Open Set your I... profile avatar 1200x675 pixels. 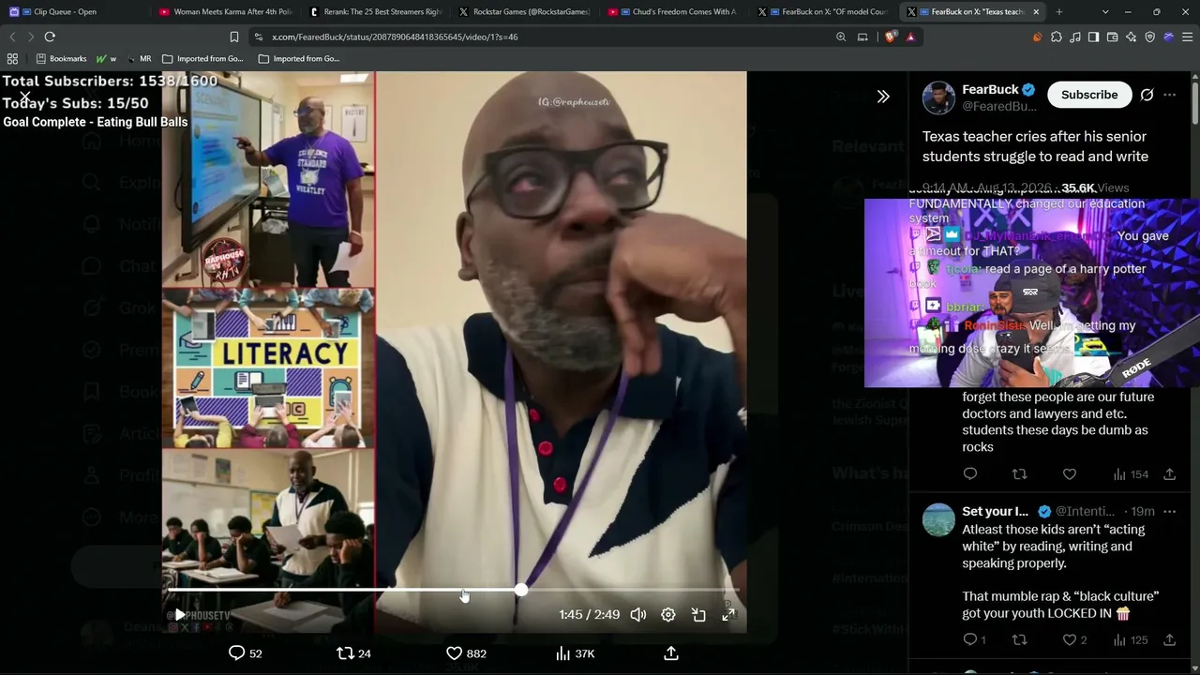click(x=938, y=519)
